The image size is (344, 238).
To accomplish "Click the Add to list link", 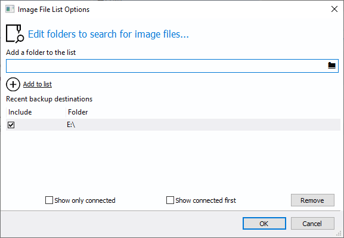I will (38, 84).
